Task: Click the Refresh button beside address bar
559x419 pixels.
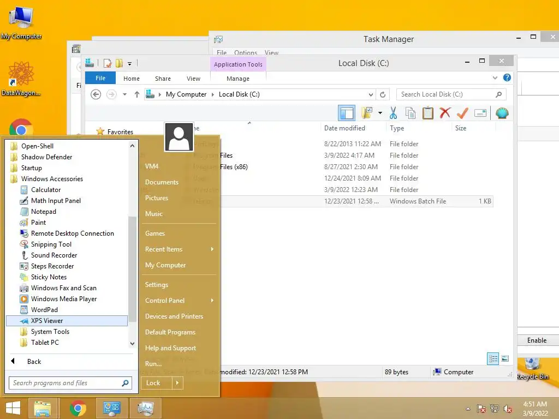Action: click(x=383, y=94)
